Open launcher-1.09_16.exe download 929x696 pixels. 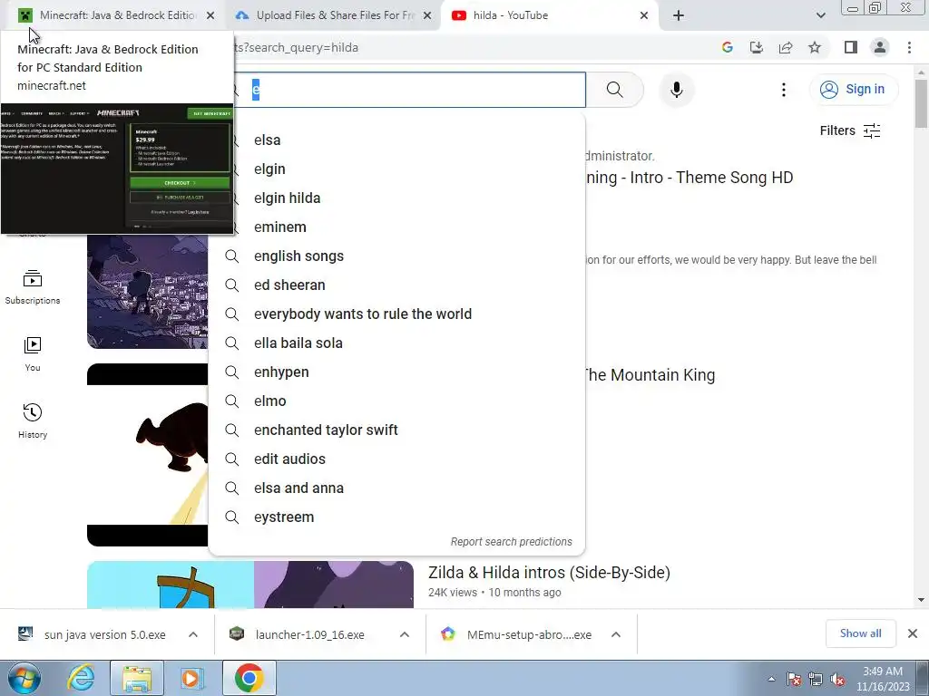(x=299, y=634)
